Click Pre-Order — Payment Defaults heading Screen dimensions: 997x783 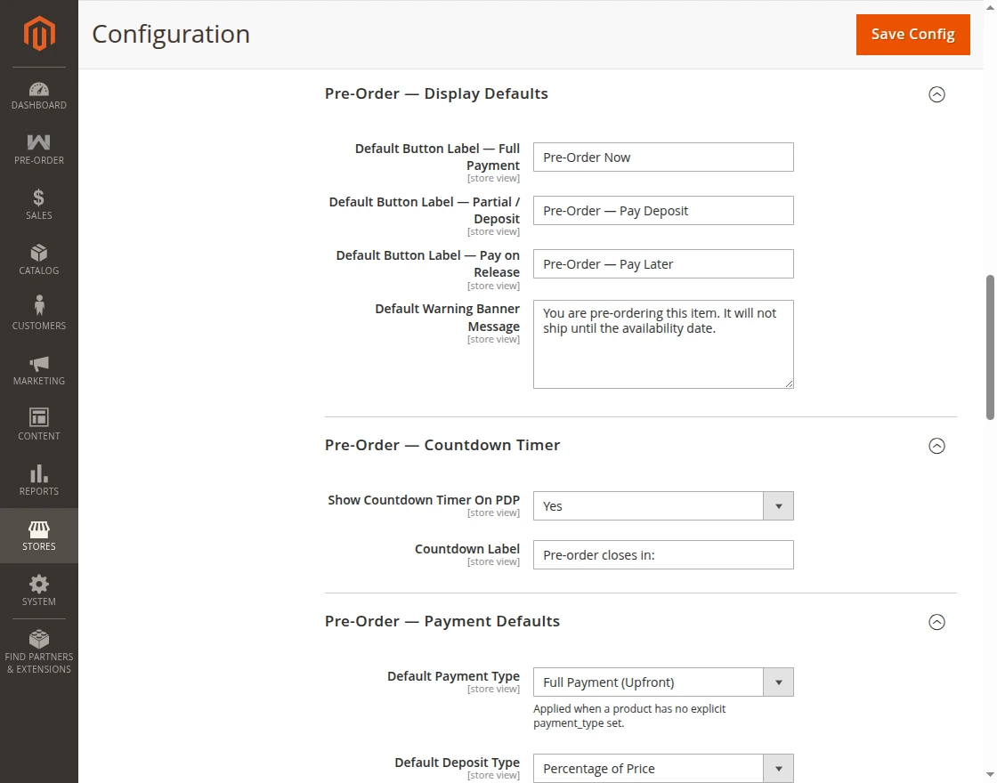click(x=442, y=621)
